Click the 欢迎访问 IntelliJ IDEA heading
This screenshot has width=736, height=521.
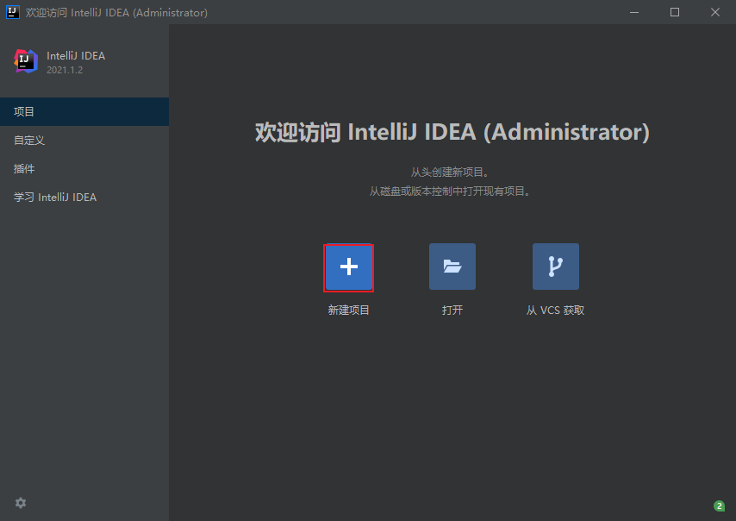click(x=452, y=133)
